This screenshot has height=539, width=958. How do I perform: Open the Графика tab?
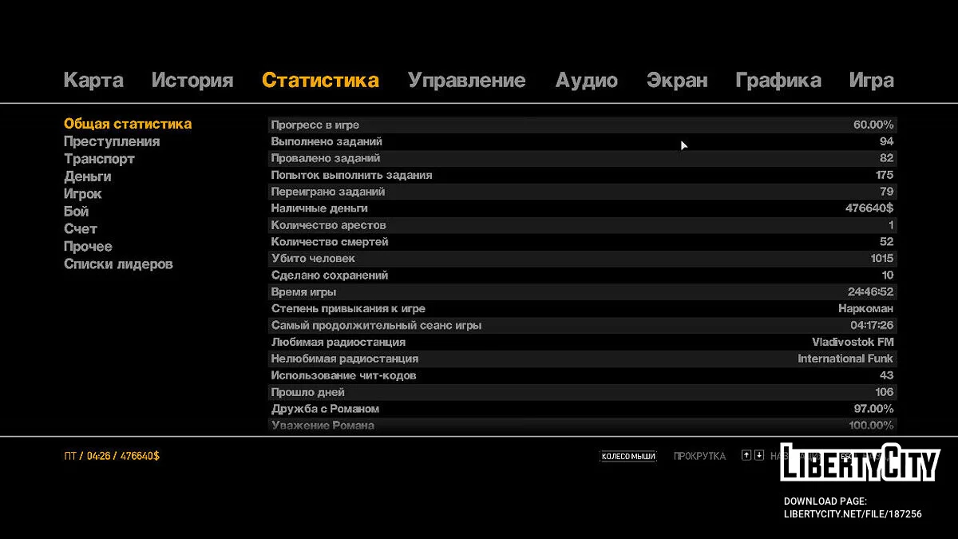point(778,81)
